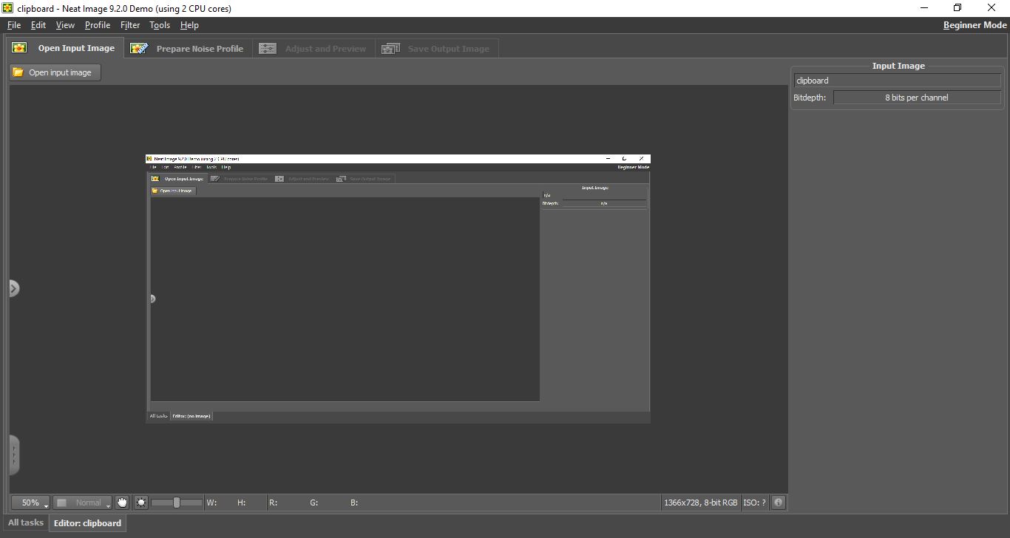The image size is (1010, 538).
Task: Open the File menu
Action: tap(14, 24)
